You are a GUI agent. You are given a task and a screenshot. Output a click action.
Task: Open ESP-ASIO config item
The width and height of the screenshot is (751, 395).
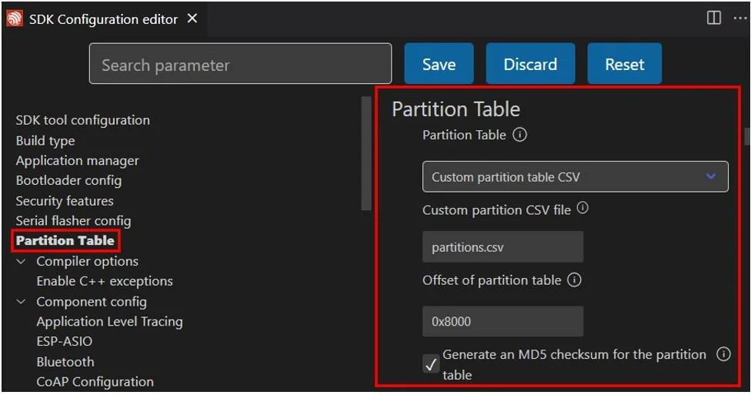(x=64, y=341)
